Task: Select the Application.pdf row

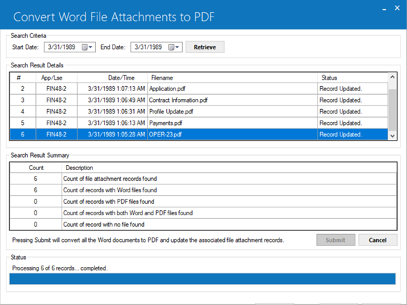Action: [x=198, y=89]
